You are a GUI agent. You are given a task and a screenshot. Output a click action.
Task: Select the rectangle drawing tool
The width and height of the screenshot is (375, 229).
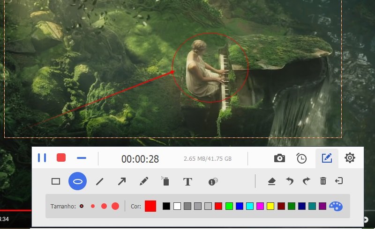56,181
